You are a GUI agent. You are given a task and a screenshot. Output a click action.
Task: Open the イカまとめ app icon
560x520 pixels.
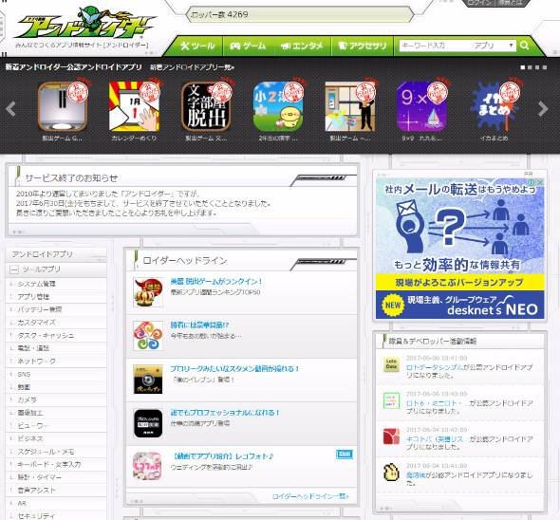[x=494, y=106]
